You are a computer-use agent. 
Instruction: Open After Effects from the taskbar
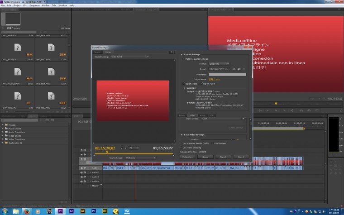point(71,211)
